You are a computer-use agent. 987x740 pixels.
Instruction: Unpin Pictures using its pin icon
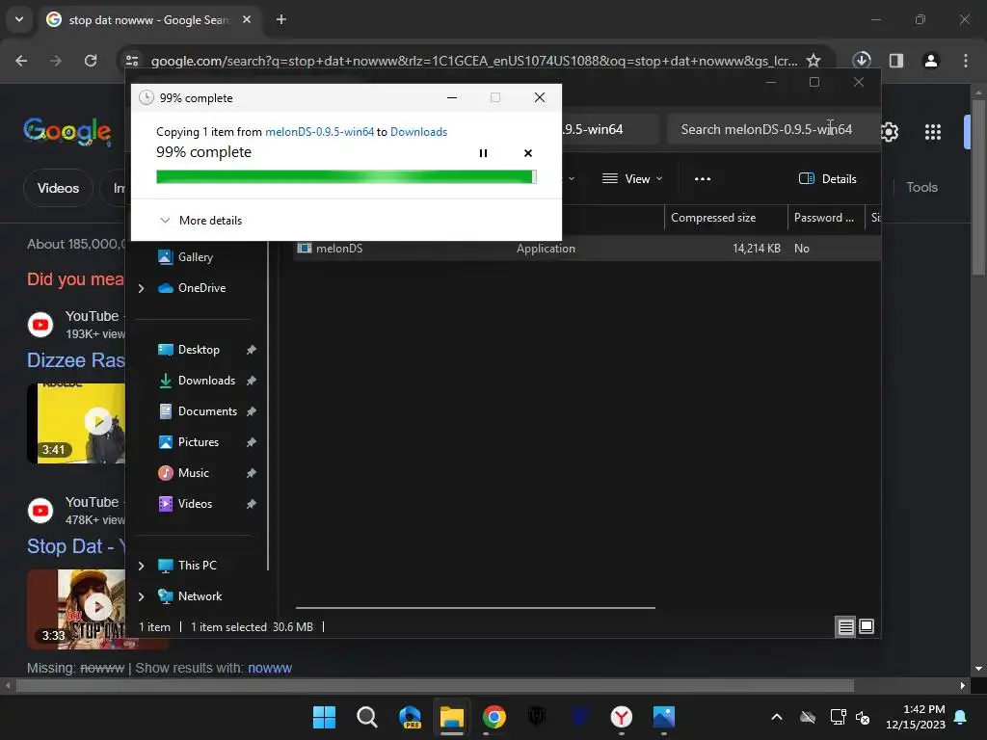[x=252, y=442]
